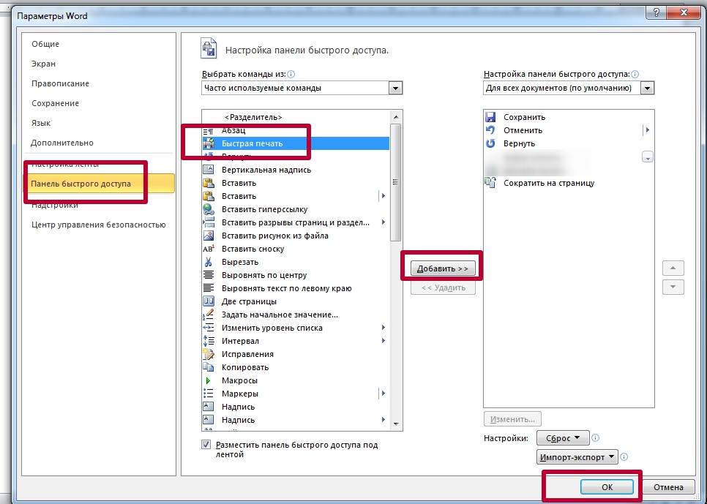Switch to the Правописание section
This screenshot has height=504, width=707.
coord(60,83)
